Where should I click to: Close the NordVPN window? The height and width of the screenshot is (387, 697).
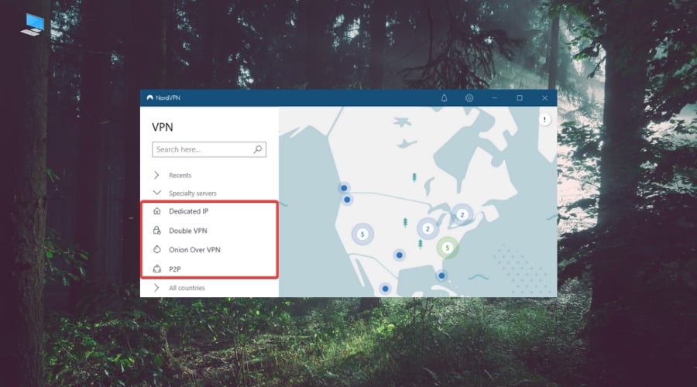click(544, 98)
